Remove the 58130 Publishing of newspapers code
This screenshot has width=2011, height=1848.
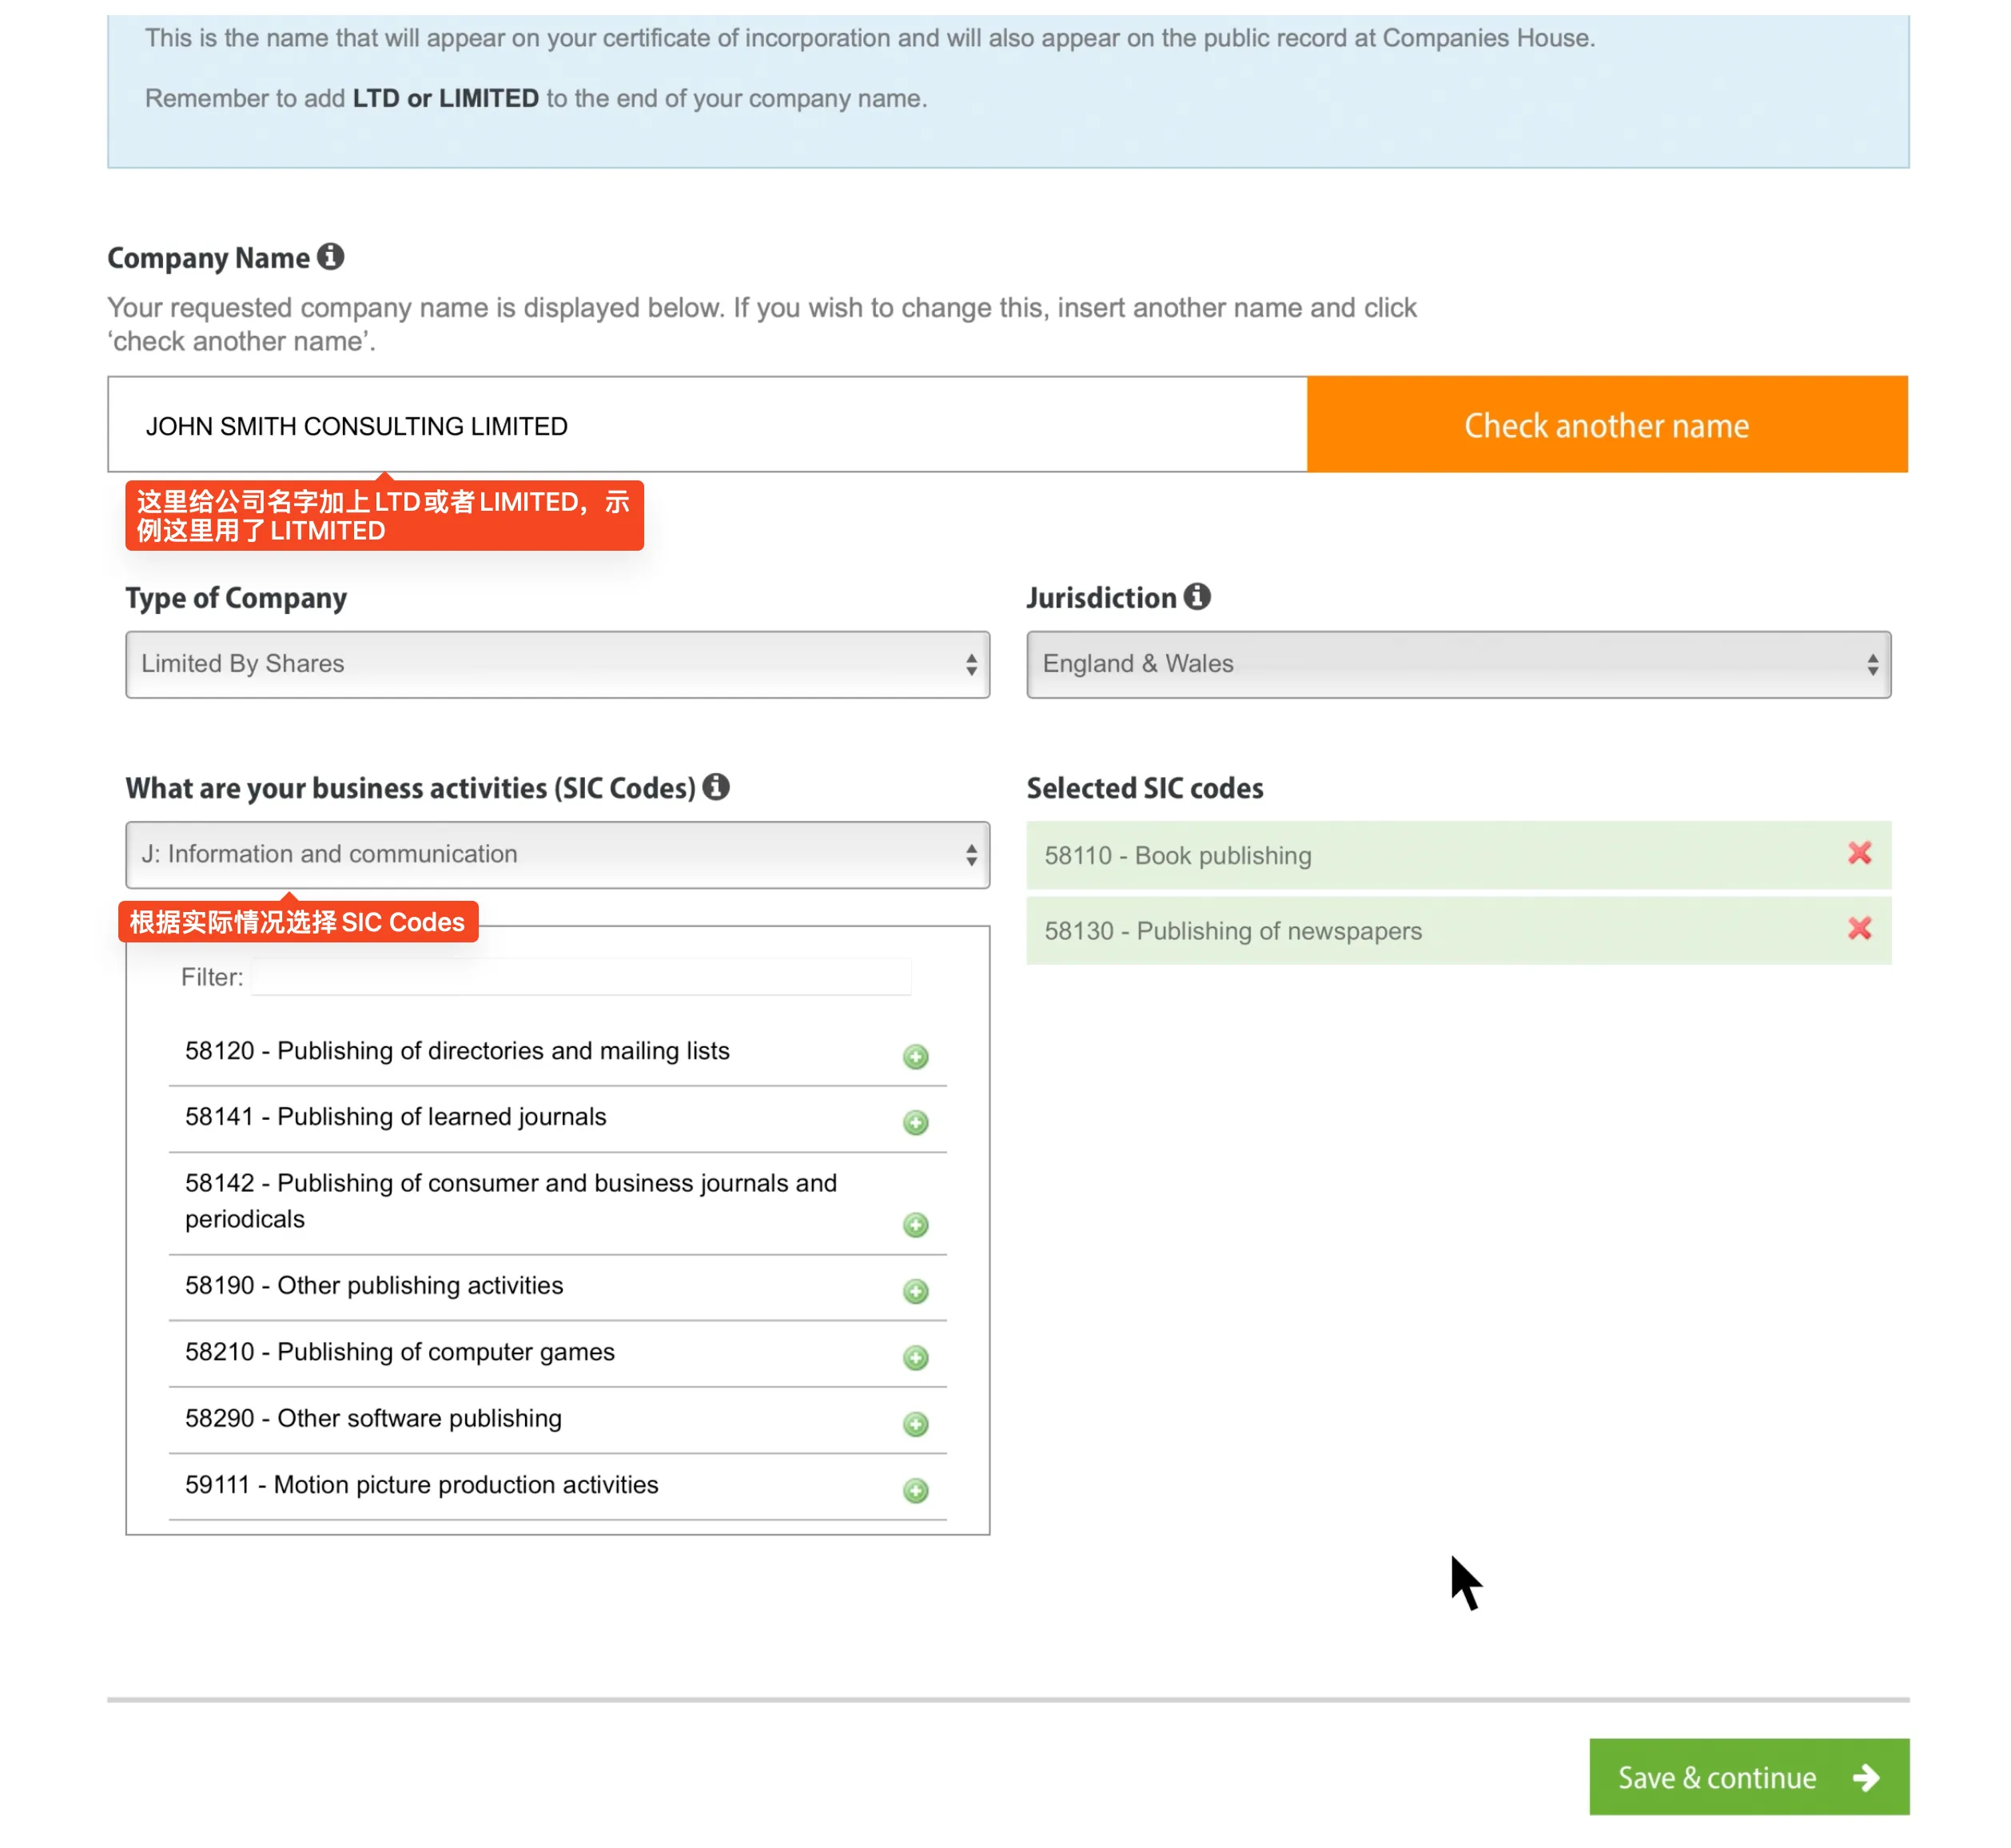[1859, 929]
